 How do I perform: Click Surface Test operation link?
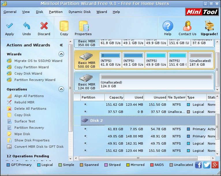[x=25, y=121]
